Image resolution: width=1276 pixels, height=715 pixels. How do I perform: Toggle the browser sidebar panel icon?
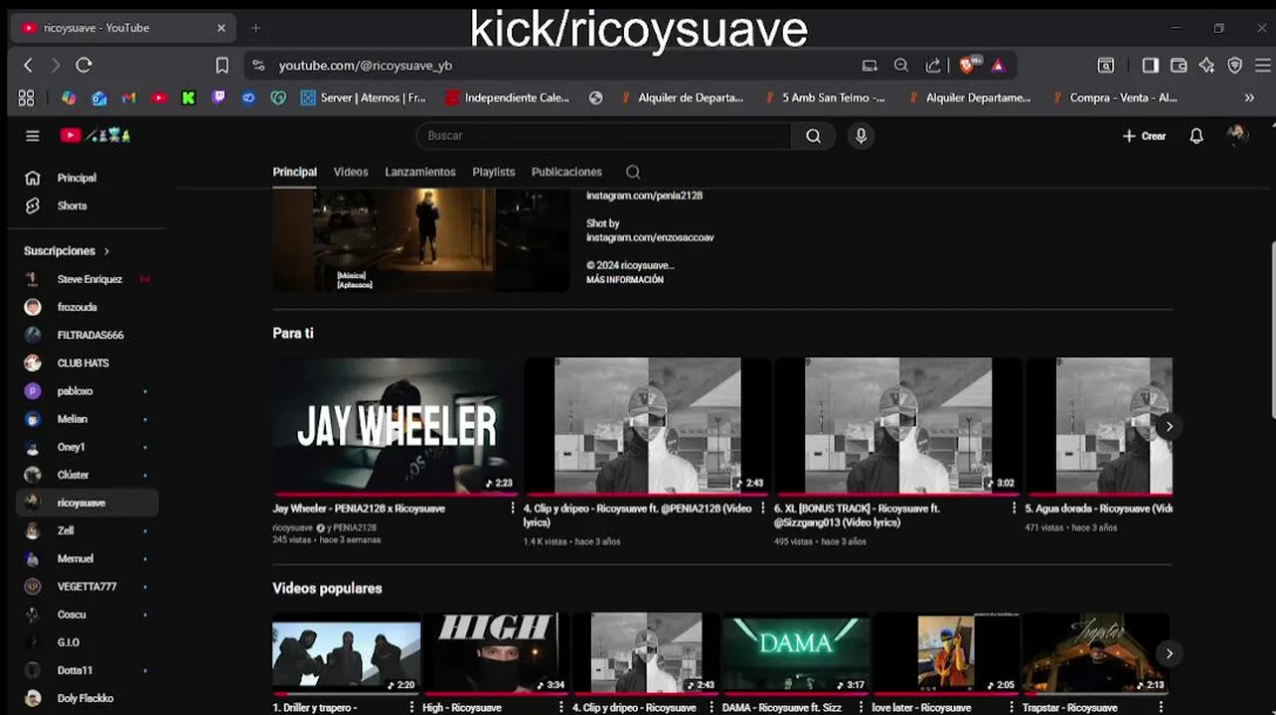1150,66
